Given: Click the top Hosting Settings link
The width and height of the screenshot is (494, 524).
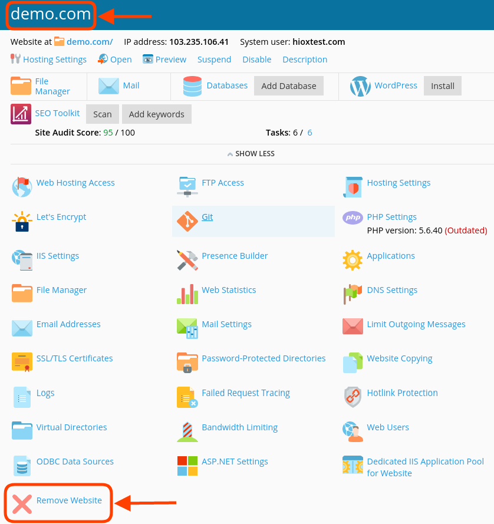Looking at the screenshot, I should [55, 60].
